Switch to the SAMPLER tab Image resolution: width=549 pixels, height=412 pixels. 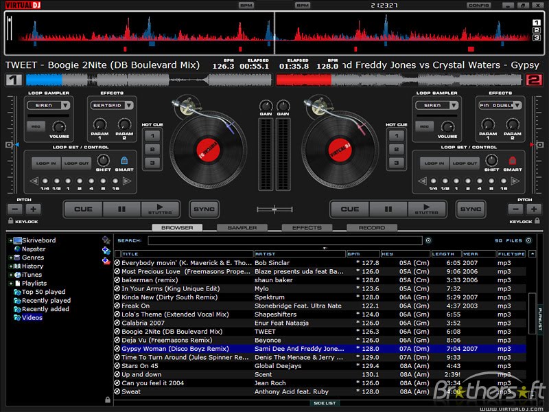coord(243,227)
